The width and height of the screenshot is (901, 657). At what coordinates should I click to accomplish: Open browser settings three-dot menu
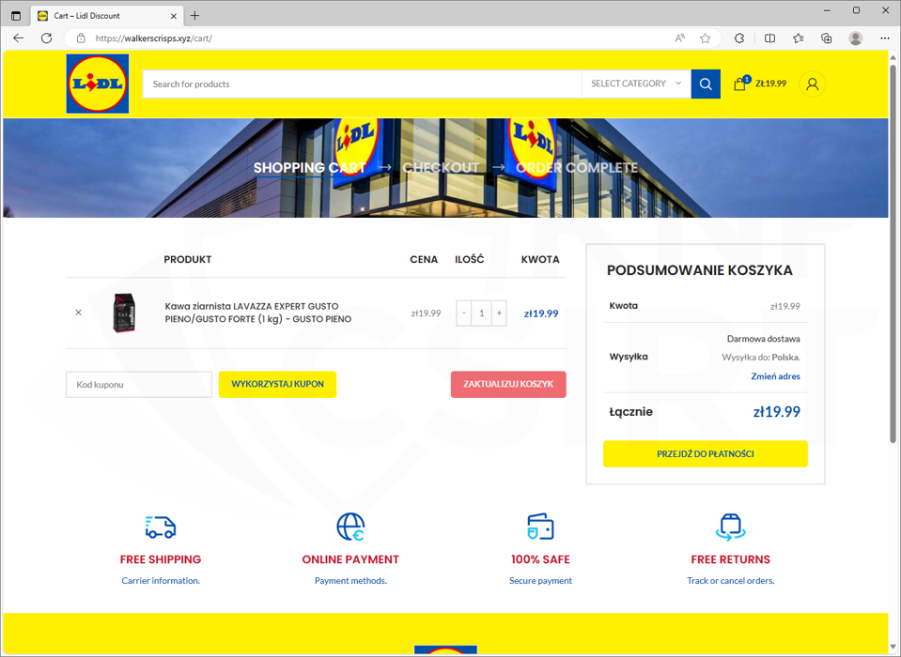(x=884, y=38)
